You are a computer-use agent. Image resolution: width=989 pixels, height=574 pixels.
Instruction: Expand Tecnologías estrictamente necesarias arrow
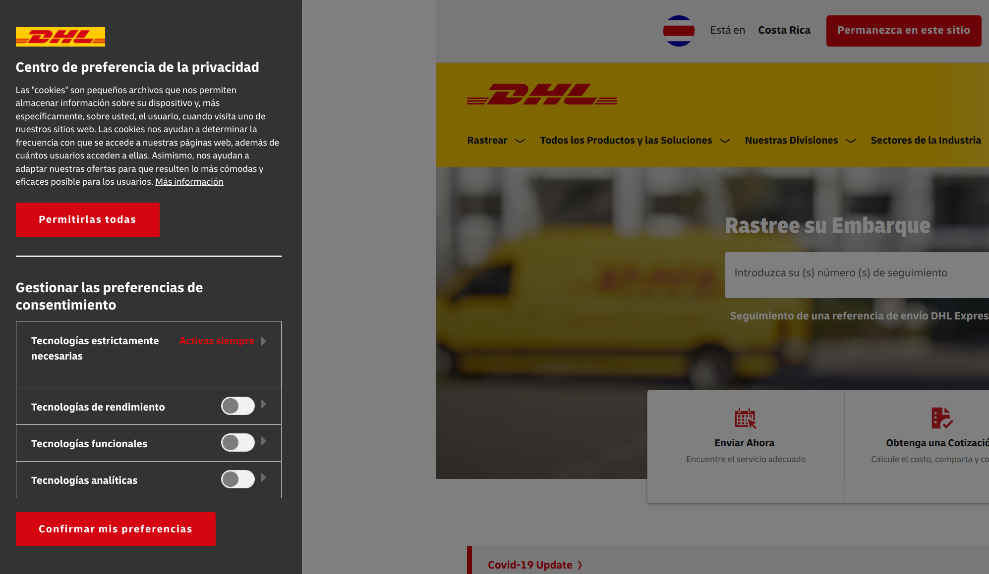click(264, 341)
